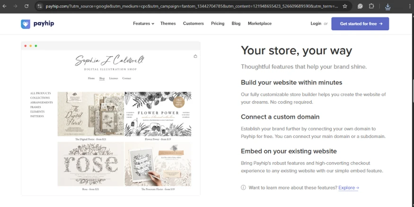This screenshot has height=207, width=414.
Task: Click 'Build your website within minutes' heading
Action: pyautogui.click(x=291, y=83)
